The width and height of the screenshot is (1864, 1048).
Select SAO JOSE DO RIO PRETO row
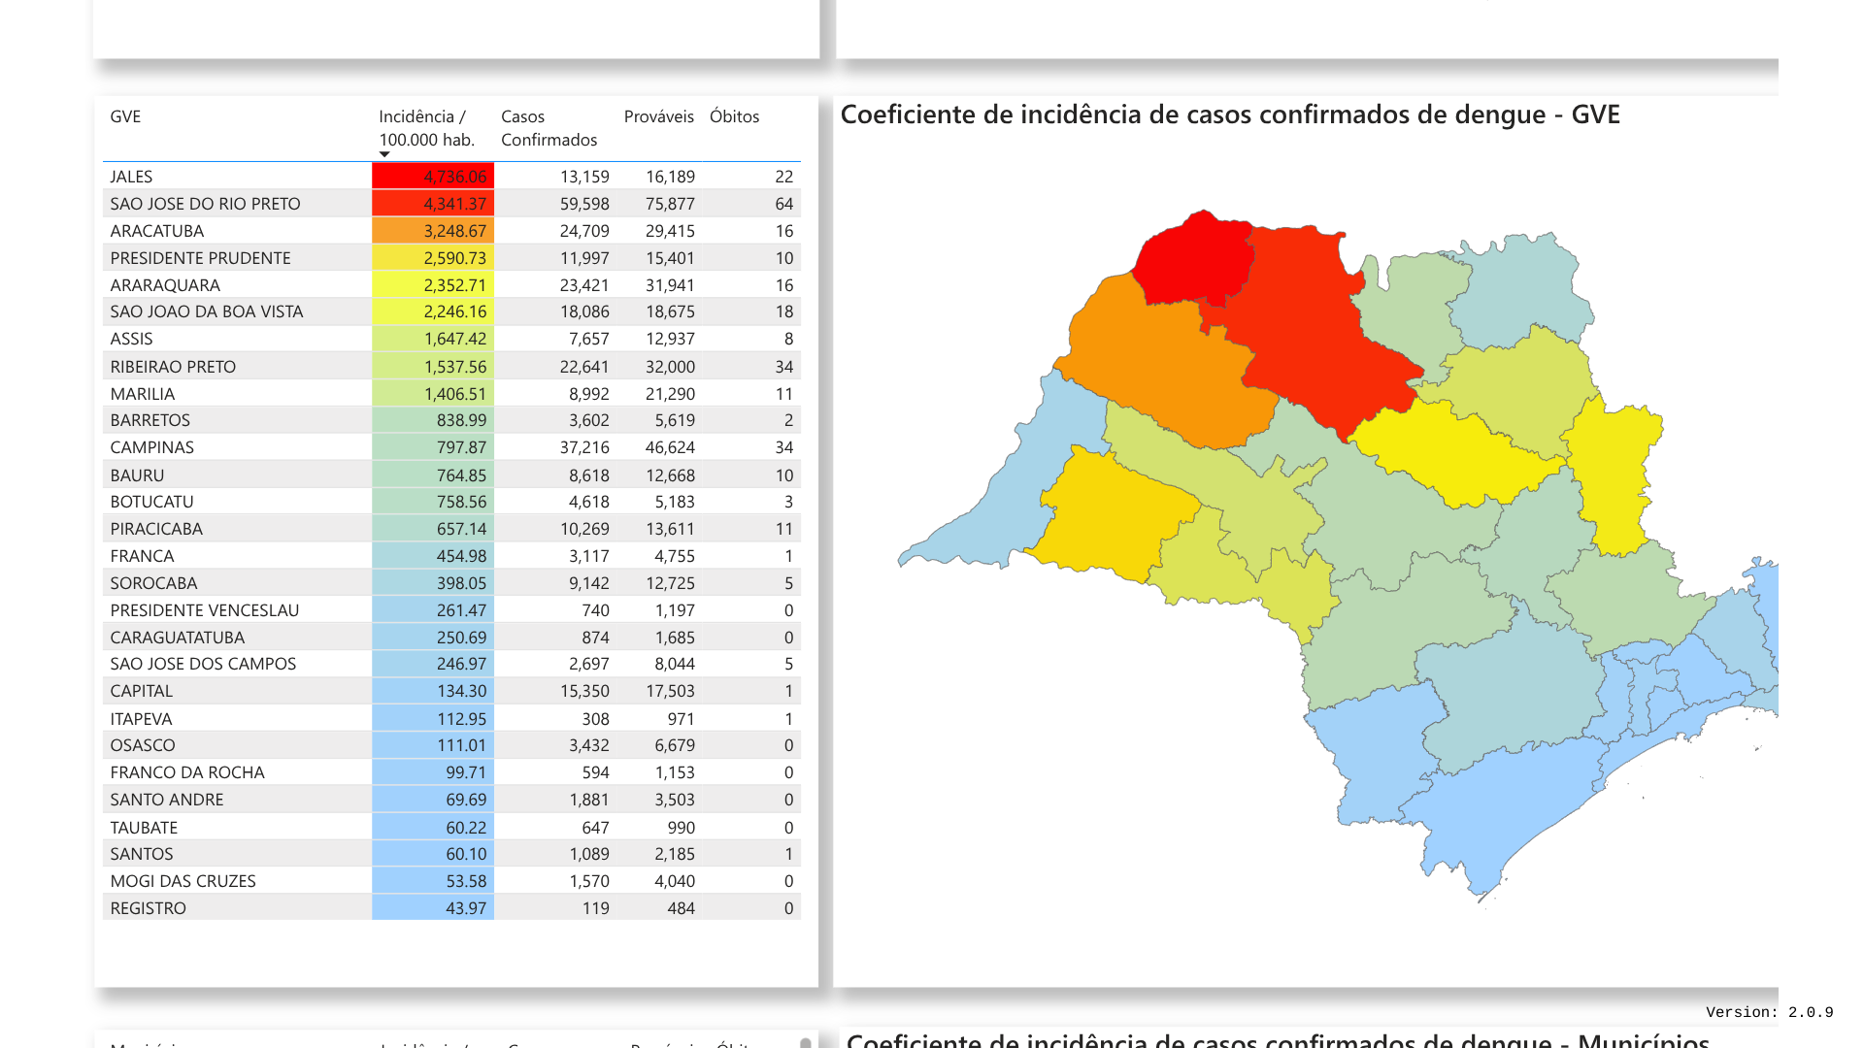coord(205,204)
